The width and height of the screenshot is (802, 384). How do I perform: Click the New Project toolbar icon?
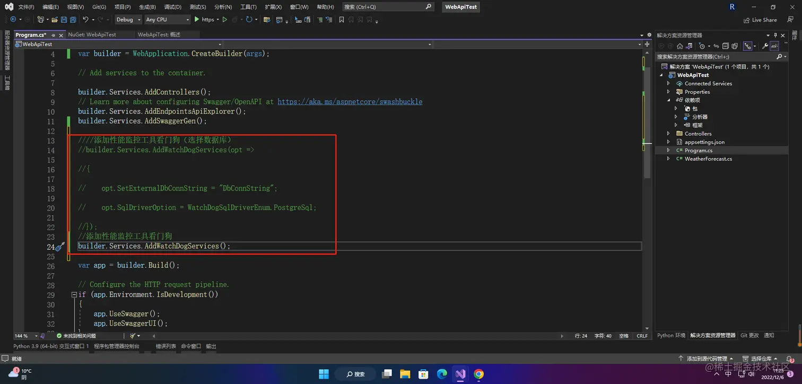tap(40, 20)
